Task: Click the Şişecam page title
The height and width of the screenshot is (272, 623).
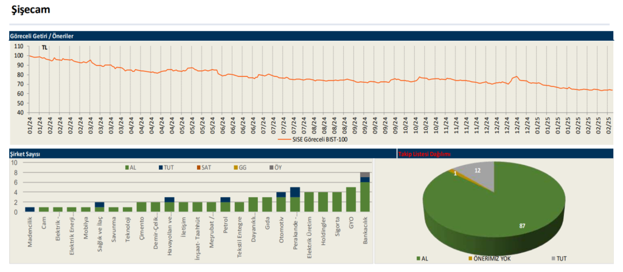Action: 30,10
